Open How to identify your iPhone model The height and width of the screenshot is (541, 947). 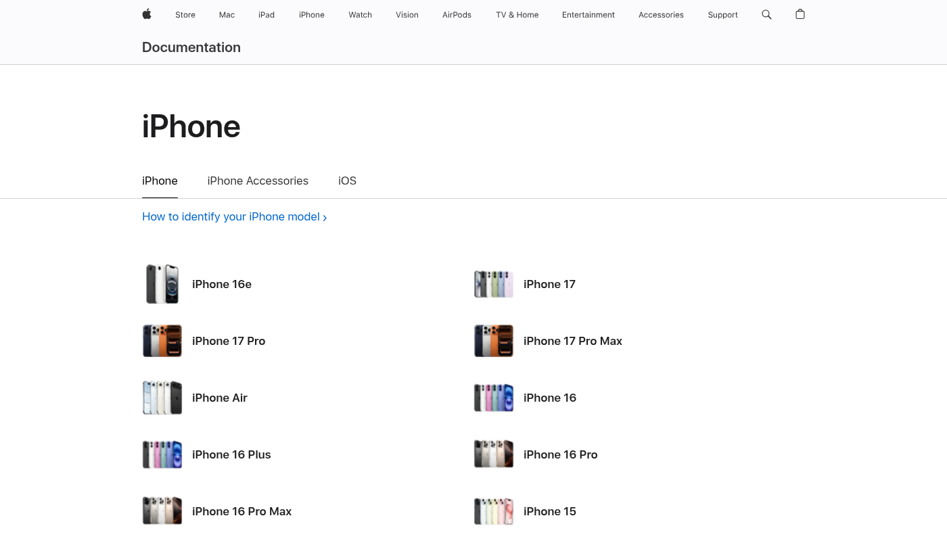(x=234, y=217)
